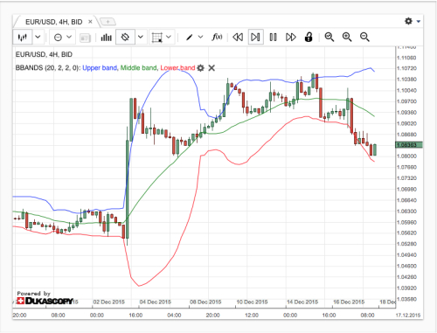437x333 pixels.
Task: Select the candlestick chart type icon
Action: pos(23,37)
